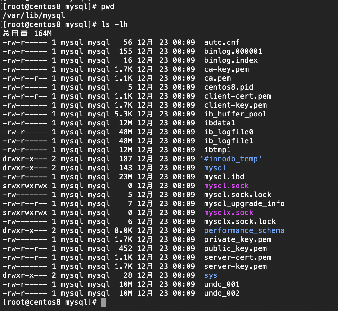The width and height of the screenshot is (338, 311).
Task: Click the auto.cnf filename
Action: point(222,42)
